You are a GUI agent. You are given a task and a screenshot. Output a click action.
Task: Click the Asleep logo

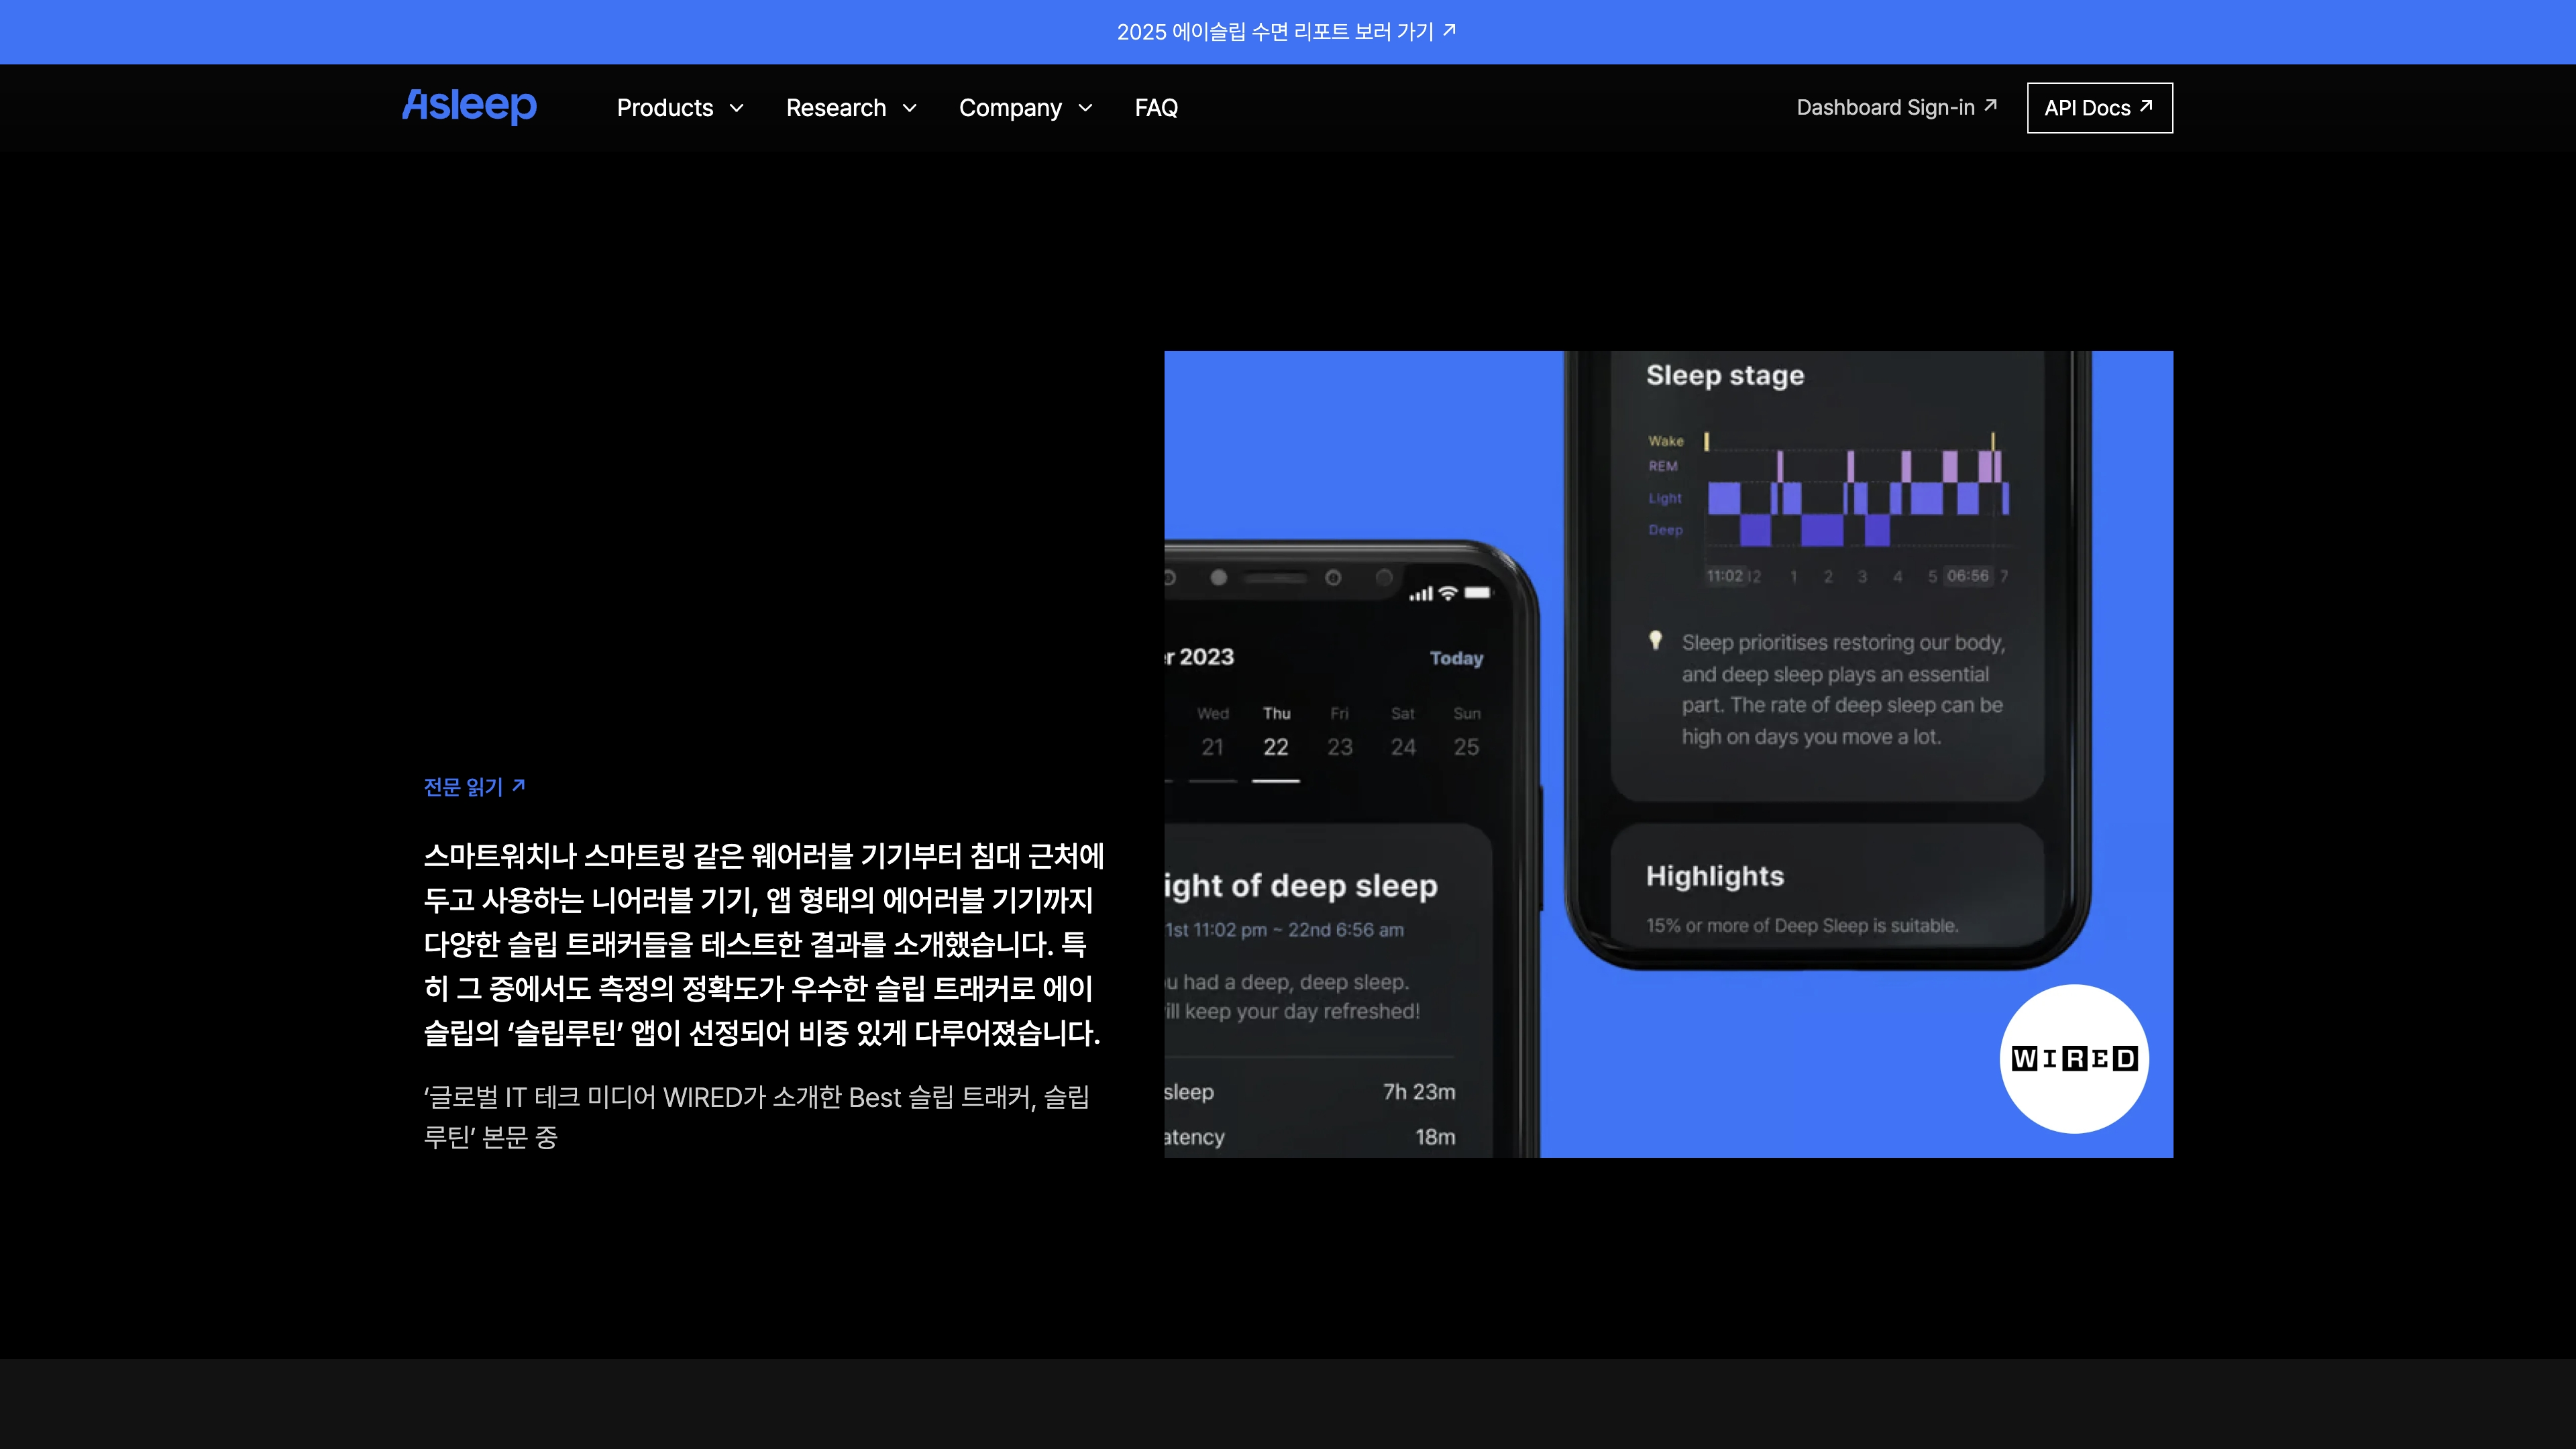point(469,106)
